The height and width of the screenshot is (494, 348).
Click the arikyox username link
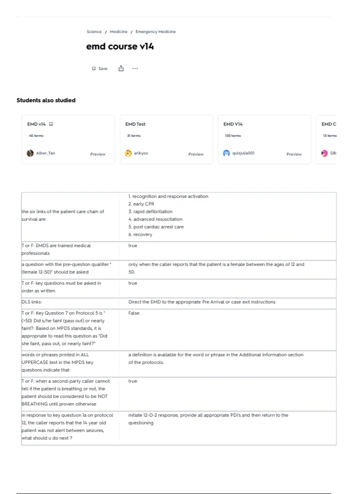click(141, 153)
